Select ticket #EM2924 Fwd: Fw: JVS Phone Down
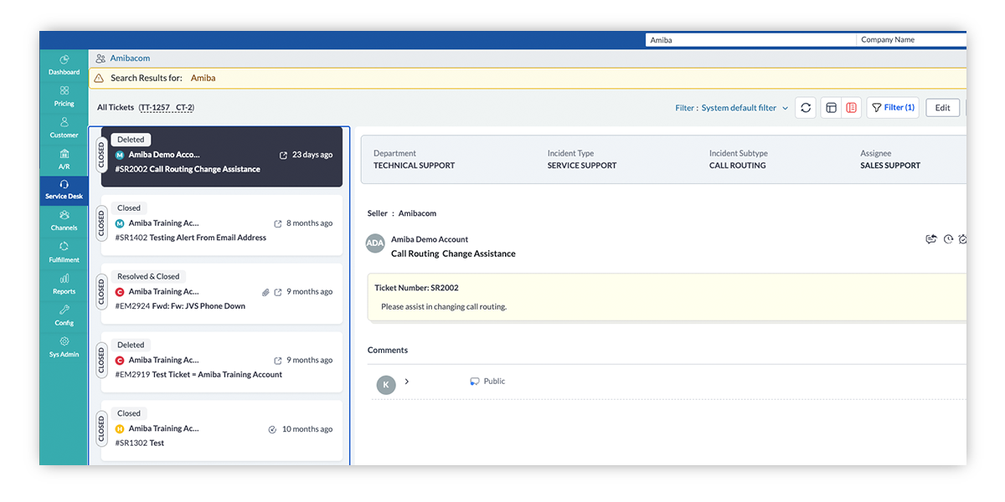The image size is (1005, 502). [x=222, y=294]
